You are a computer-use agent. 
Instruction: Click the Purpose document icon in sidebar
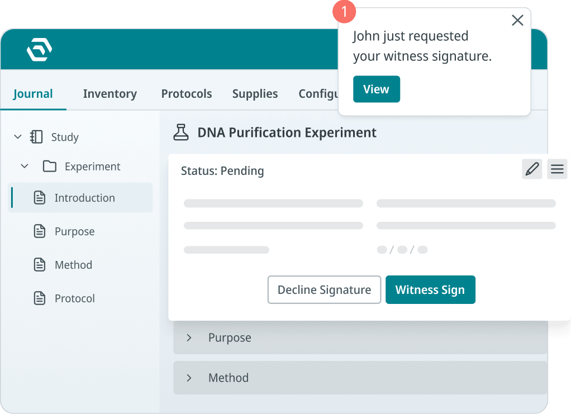pyautogui.click(x=40, y=231)
